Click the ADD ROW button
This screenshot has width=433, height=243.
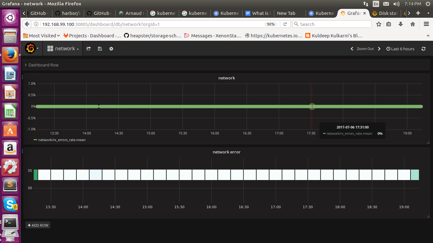(x=38, y=225)
